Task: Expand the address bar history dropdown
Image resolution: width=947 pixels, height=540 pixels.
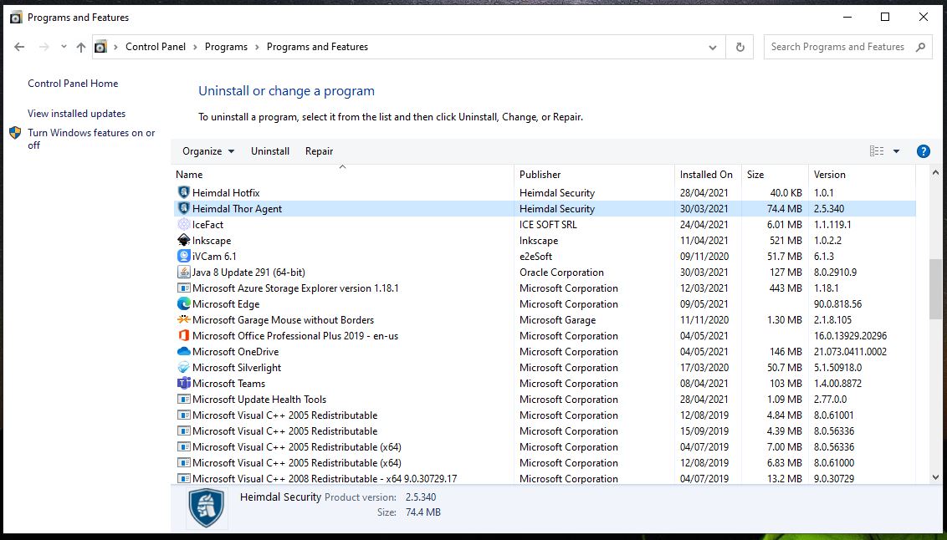Action: [x=713, y=47]
